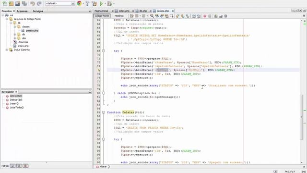
Task: Click the notifications icon in status bar
Action: [275, 172]
